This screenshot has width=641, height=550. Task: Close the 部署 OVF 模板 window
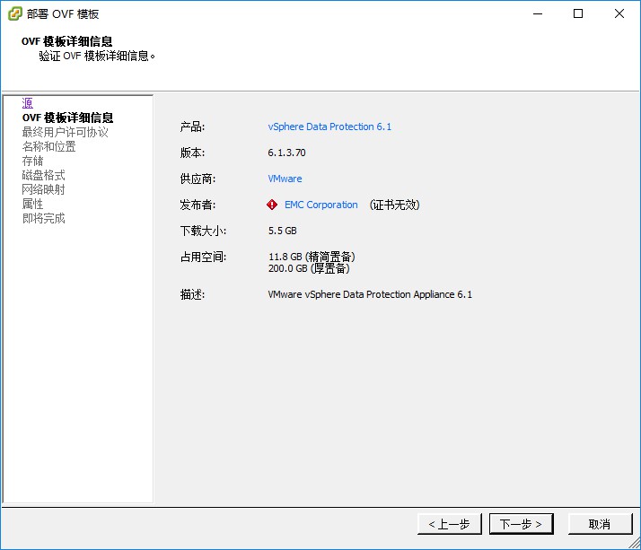coord(619,13)
